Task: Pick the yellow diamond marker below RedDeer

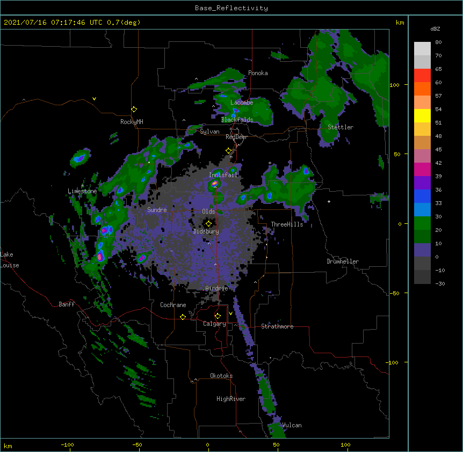Action: coord(229,151)
